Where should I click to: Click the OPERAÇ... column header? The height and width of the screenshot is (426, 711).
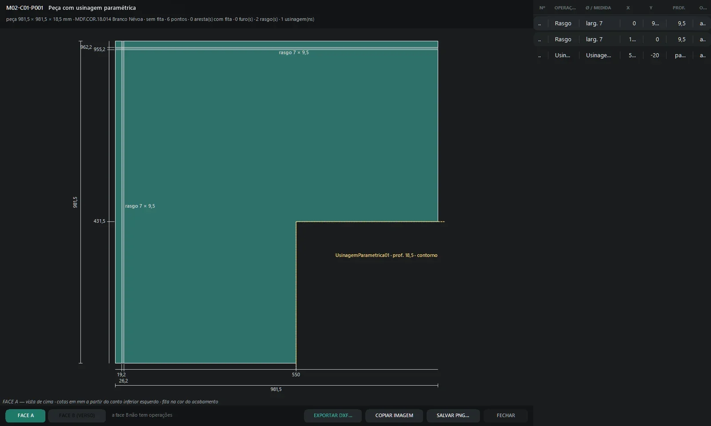coord(565,8)
